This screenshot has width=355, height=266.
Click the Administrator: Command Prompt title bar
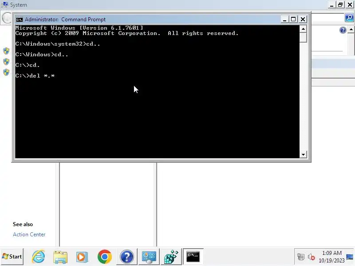point(147,20)
